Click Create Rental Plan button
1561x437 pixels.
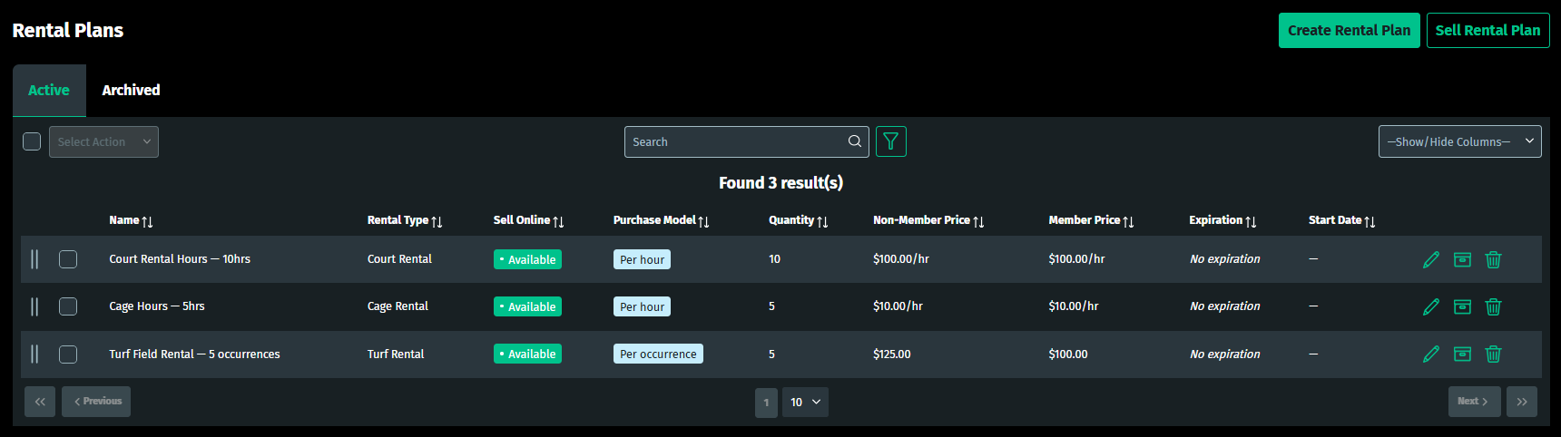pyautogui.click(x=1350, y=30)
